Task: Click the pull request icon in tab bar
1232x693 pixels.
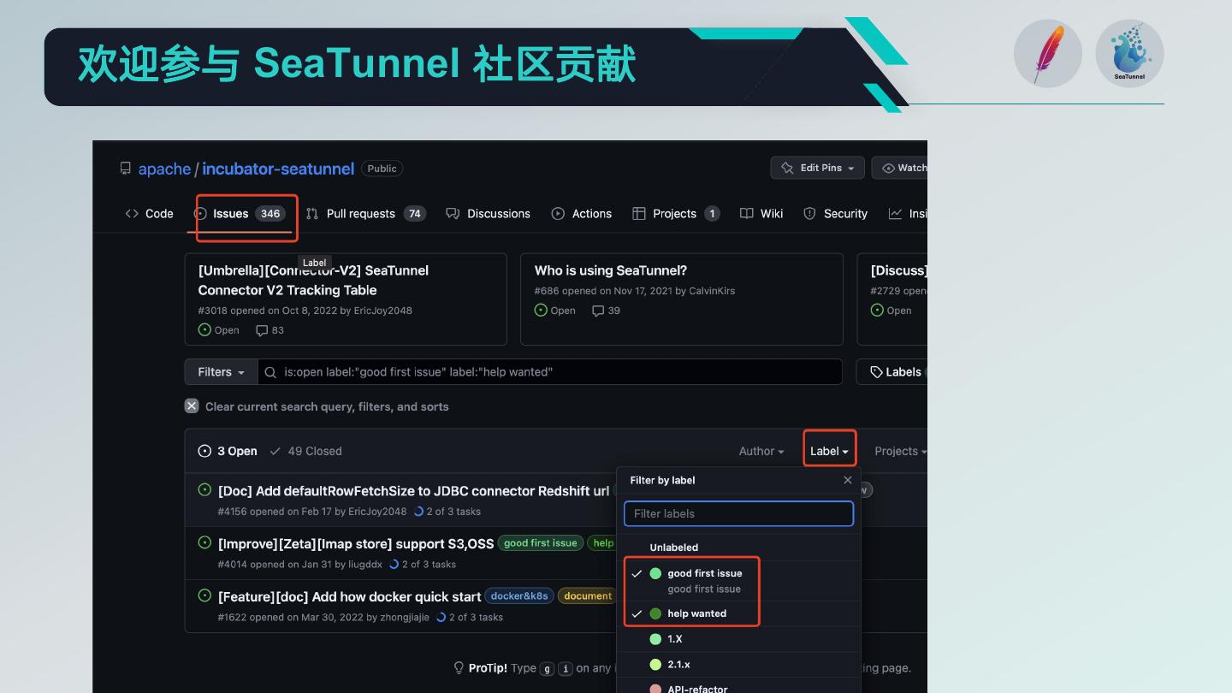Action: point(312,214)
